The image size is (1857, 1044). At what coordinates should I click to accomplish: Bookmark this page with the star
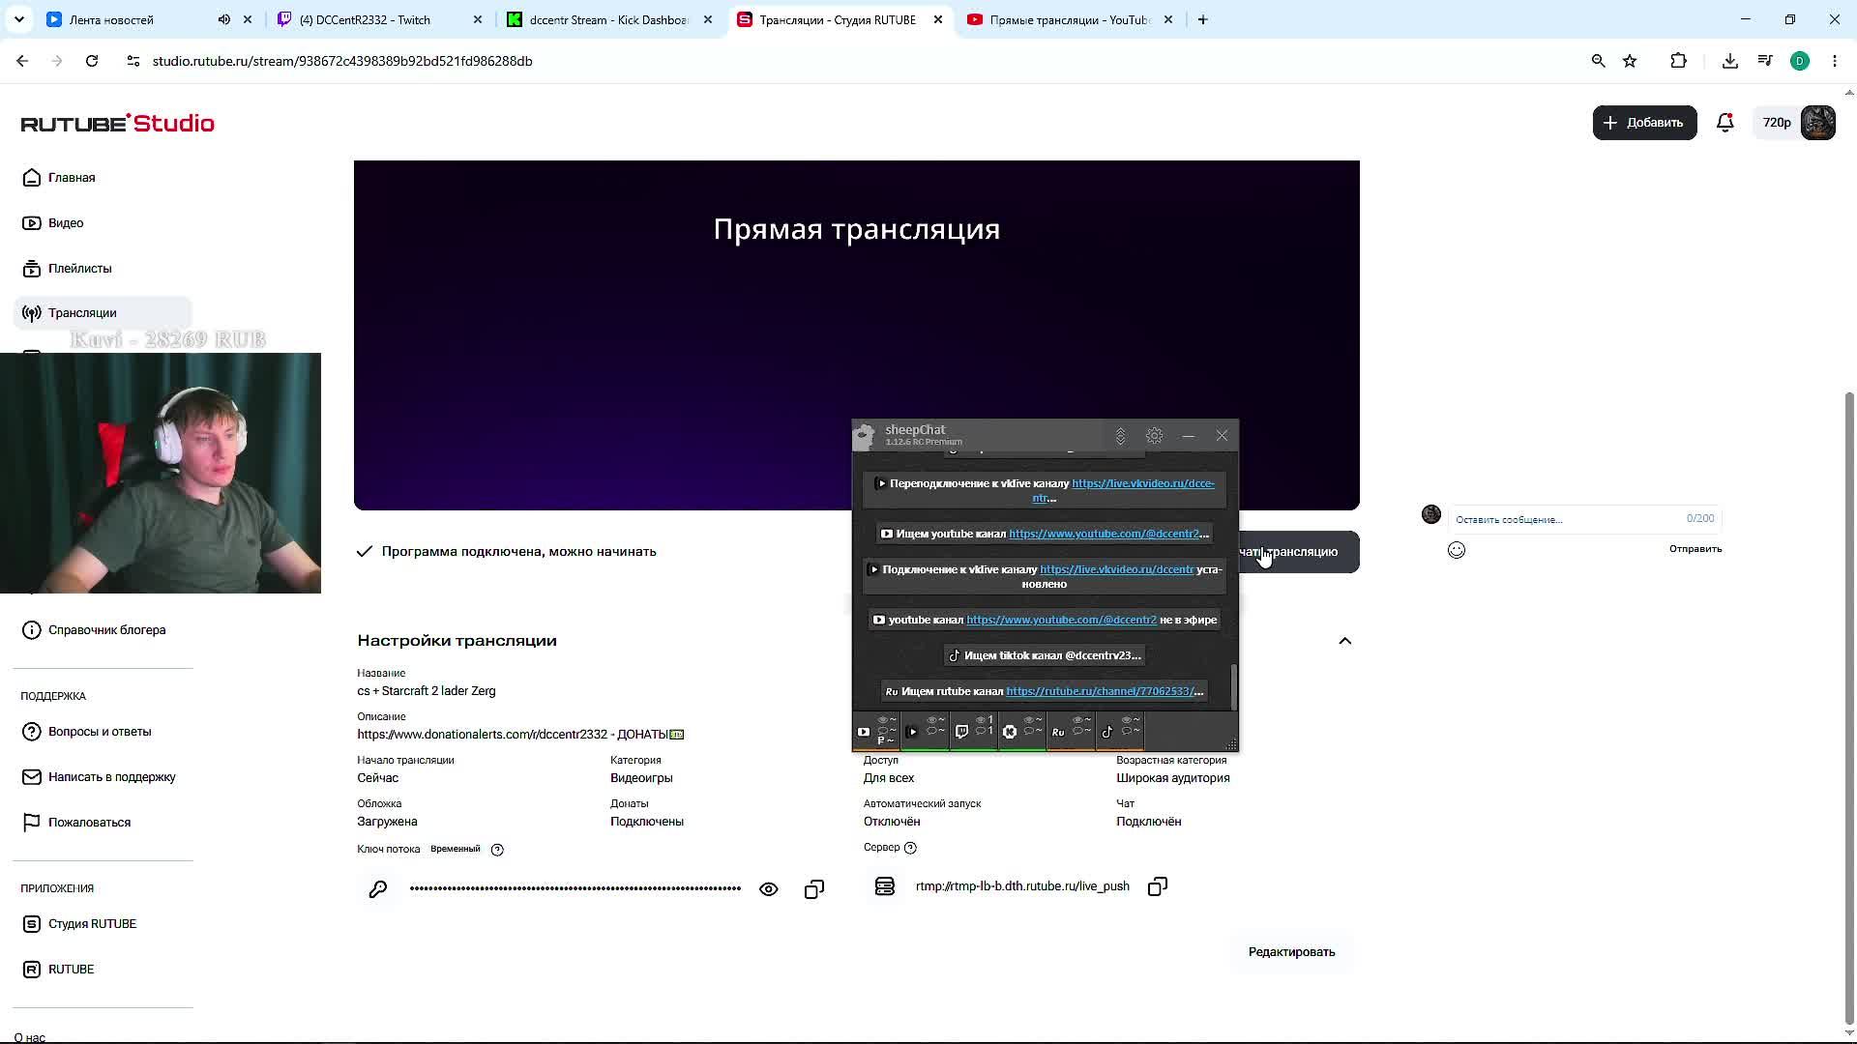coord(1630,61)
